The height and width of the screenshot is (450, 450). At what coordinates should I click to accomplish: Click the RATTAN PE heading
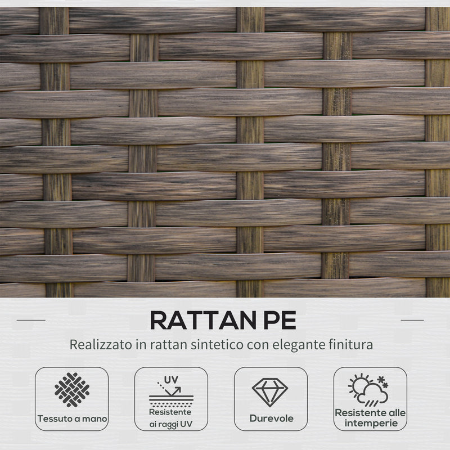[x=225, y=321]
